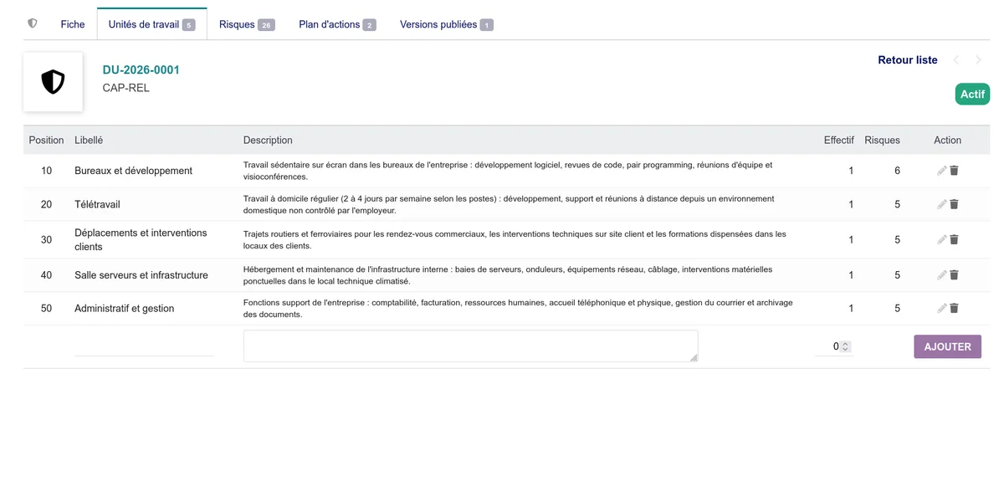Click the Actif status badge

(x=972, y=95)
